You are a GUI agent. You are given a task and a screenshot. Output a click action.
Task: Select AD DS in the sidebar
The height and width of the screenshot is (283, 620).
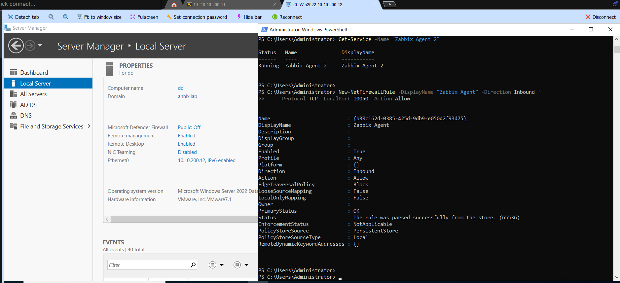coord(28,105)
